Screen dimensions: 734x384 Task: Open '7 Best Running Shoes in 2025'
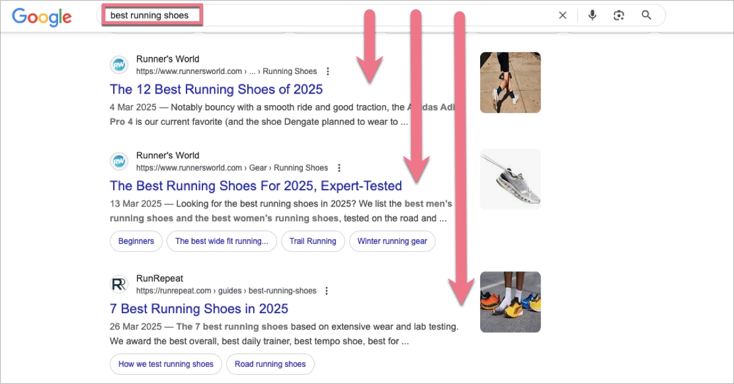(198, 309)
